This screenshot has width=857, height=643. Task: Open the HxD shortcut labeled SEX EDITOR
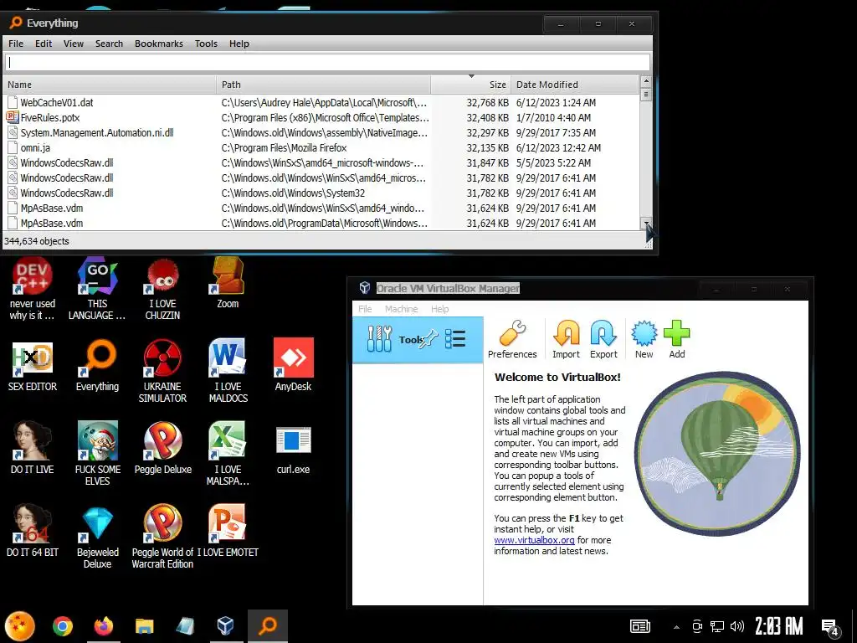tap(33, 365)
